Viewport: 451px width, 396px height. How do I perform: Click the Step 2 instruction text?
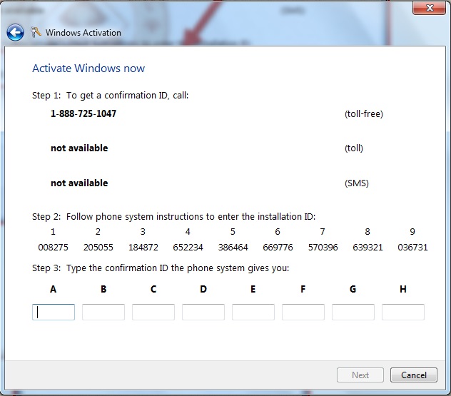pyautogui.click(x=173, y=216)
